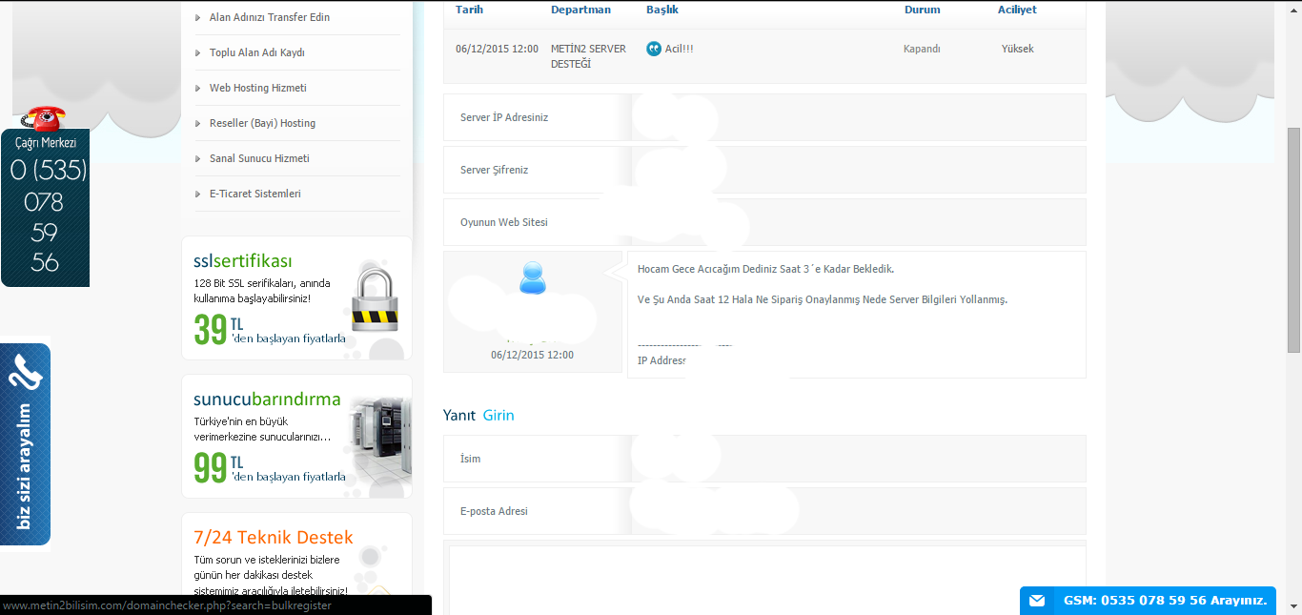The height and width of the screenshot is (615, 1302).
Task: Open 'Alan Adınızı Transfer Edin' menu link
Action: (x=270, y=17)
